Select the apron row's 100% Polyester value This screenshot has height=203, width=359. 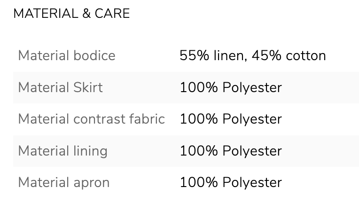pos(230,182)
